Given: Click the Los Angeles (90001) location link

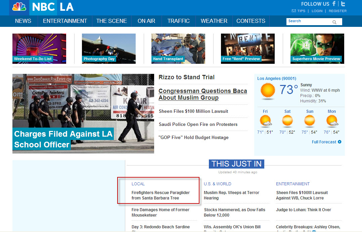Looking at the screenshot, I should click(x=276, y=79).
